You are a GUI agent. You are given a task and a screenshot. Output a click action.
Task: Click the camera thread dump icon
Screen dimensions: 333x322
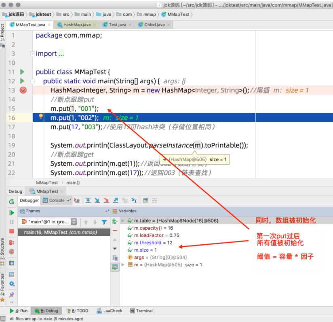point(12,263)
